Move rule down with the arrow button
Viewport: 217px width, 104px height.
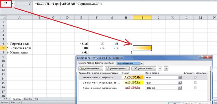click(166, 68)
